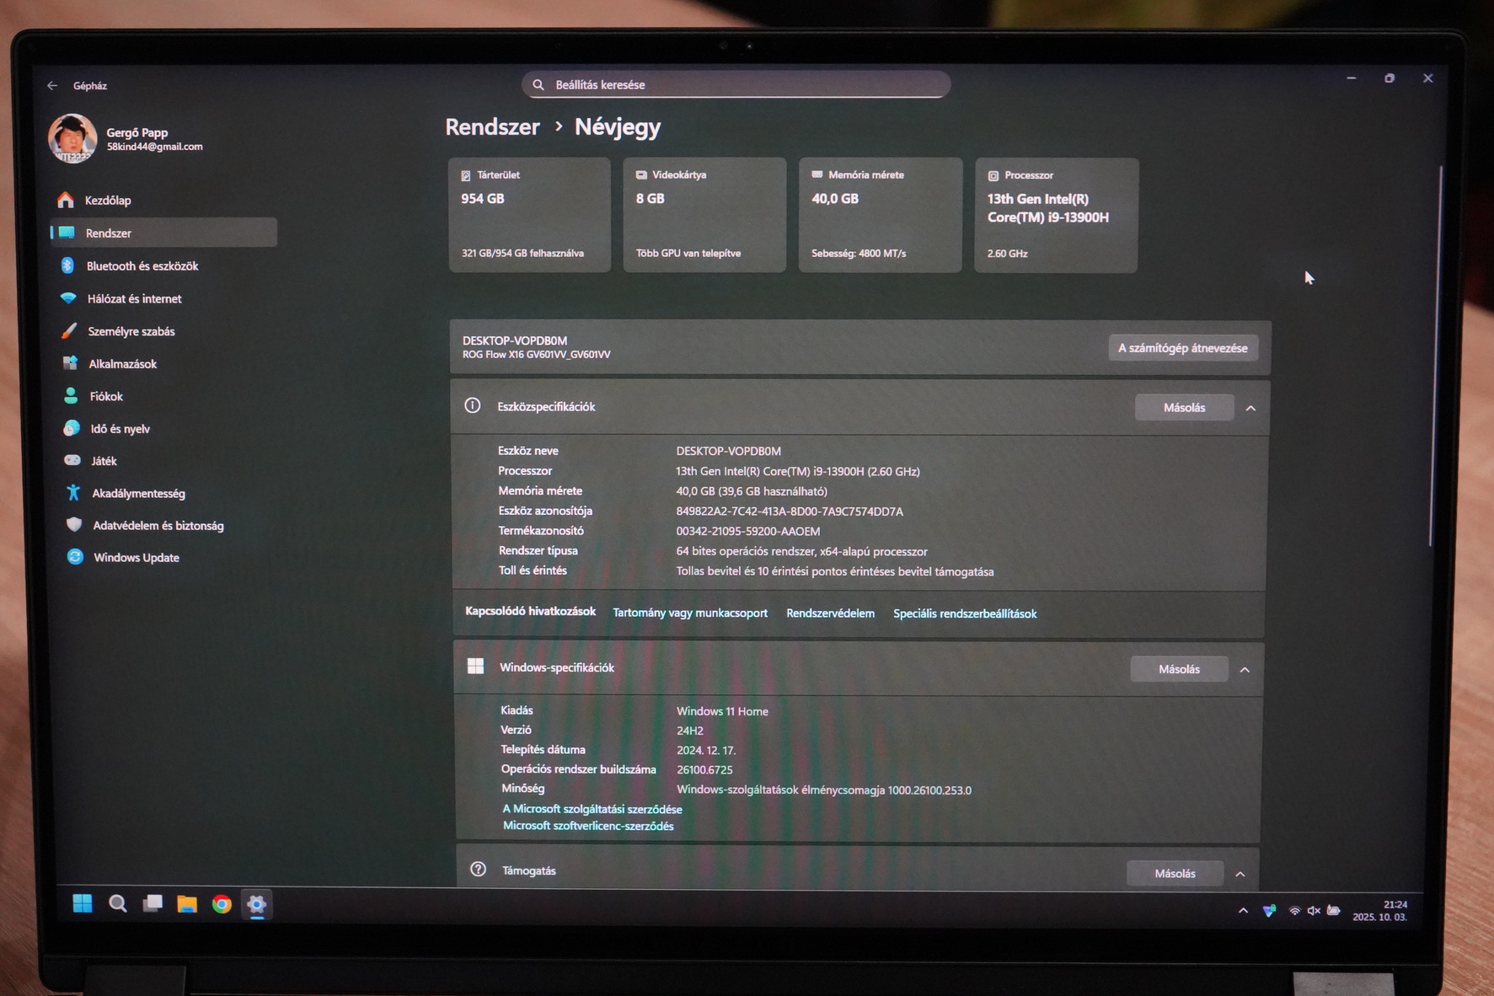Click the Windows logo beside Windows-specifikációk
Screen dimensions: 1494x996
click(476, 666)
